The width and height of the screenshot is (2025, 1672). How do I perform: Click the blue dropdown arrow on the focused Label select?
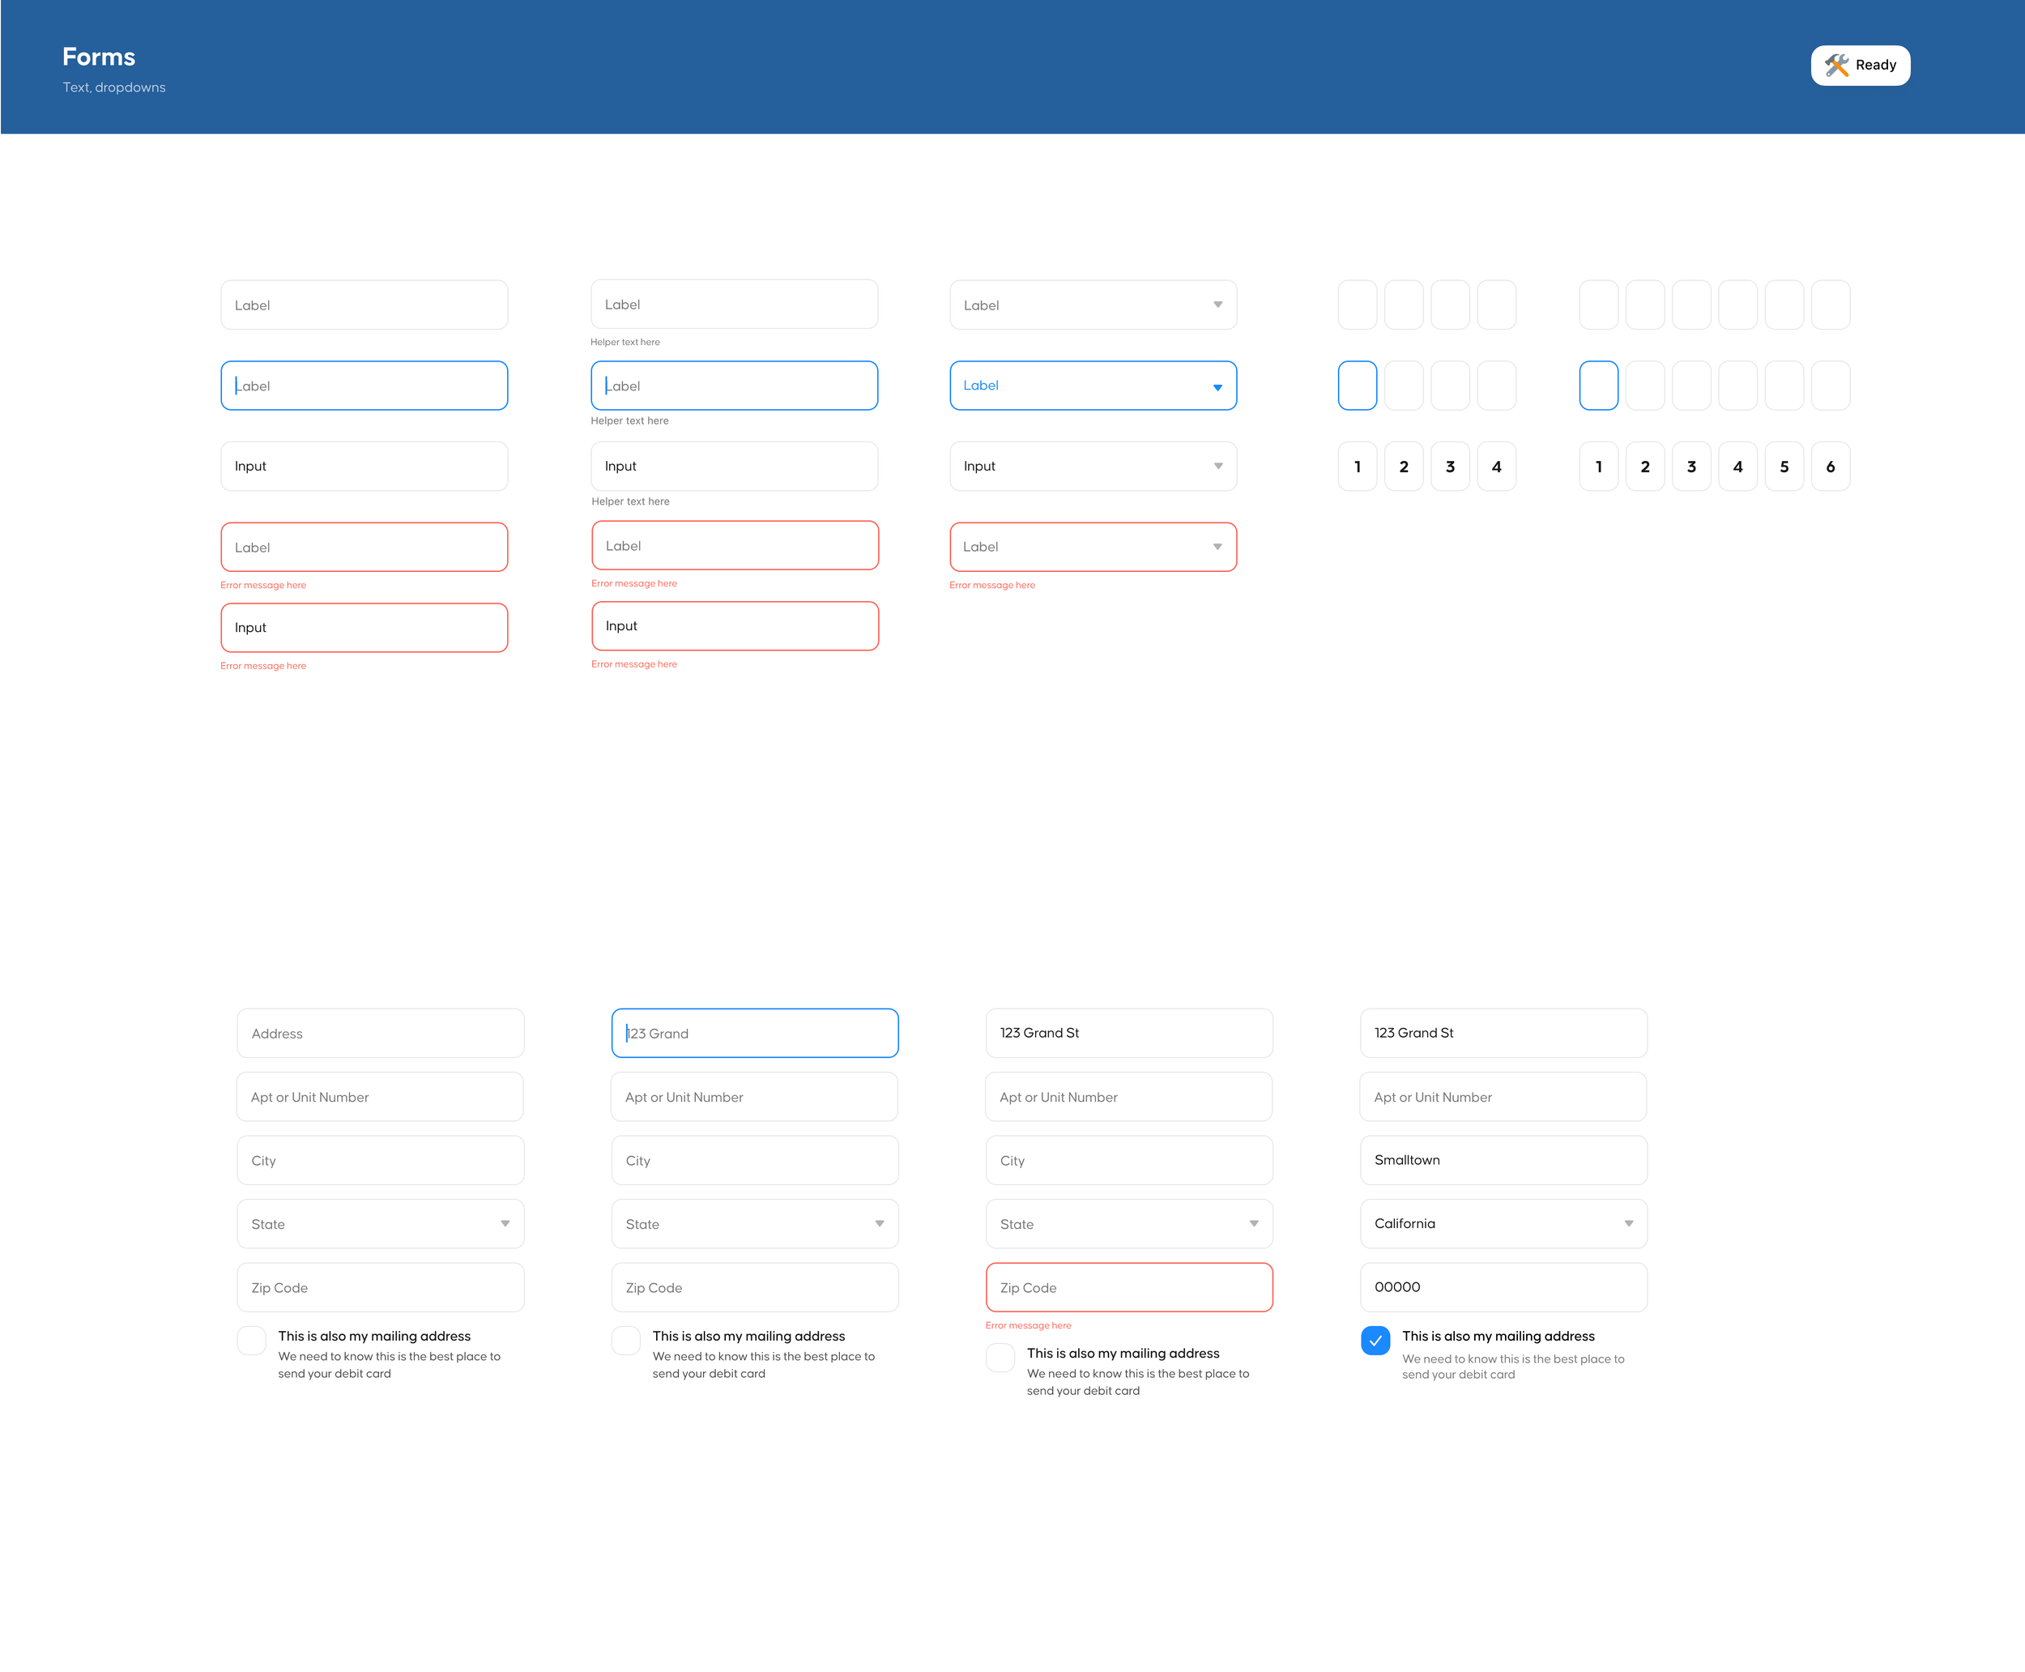[x=1217, y=387]
